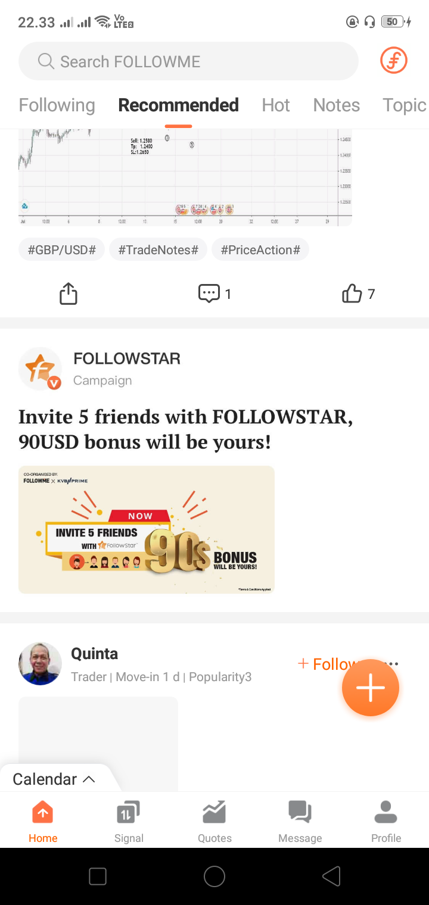Open the Invite 5 Friends campaign banner
429x905 pixels.
point(147,530)
